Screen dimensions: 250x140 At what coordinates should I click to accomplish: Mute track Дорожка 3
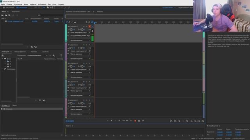coord(84,63)
